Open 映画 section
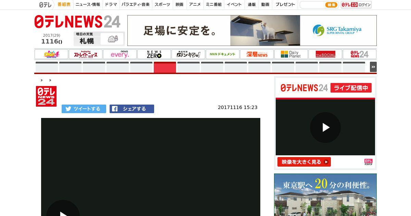Viewport: 411px width, 216px height. 179,4
